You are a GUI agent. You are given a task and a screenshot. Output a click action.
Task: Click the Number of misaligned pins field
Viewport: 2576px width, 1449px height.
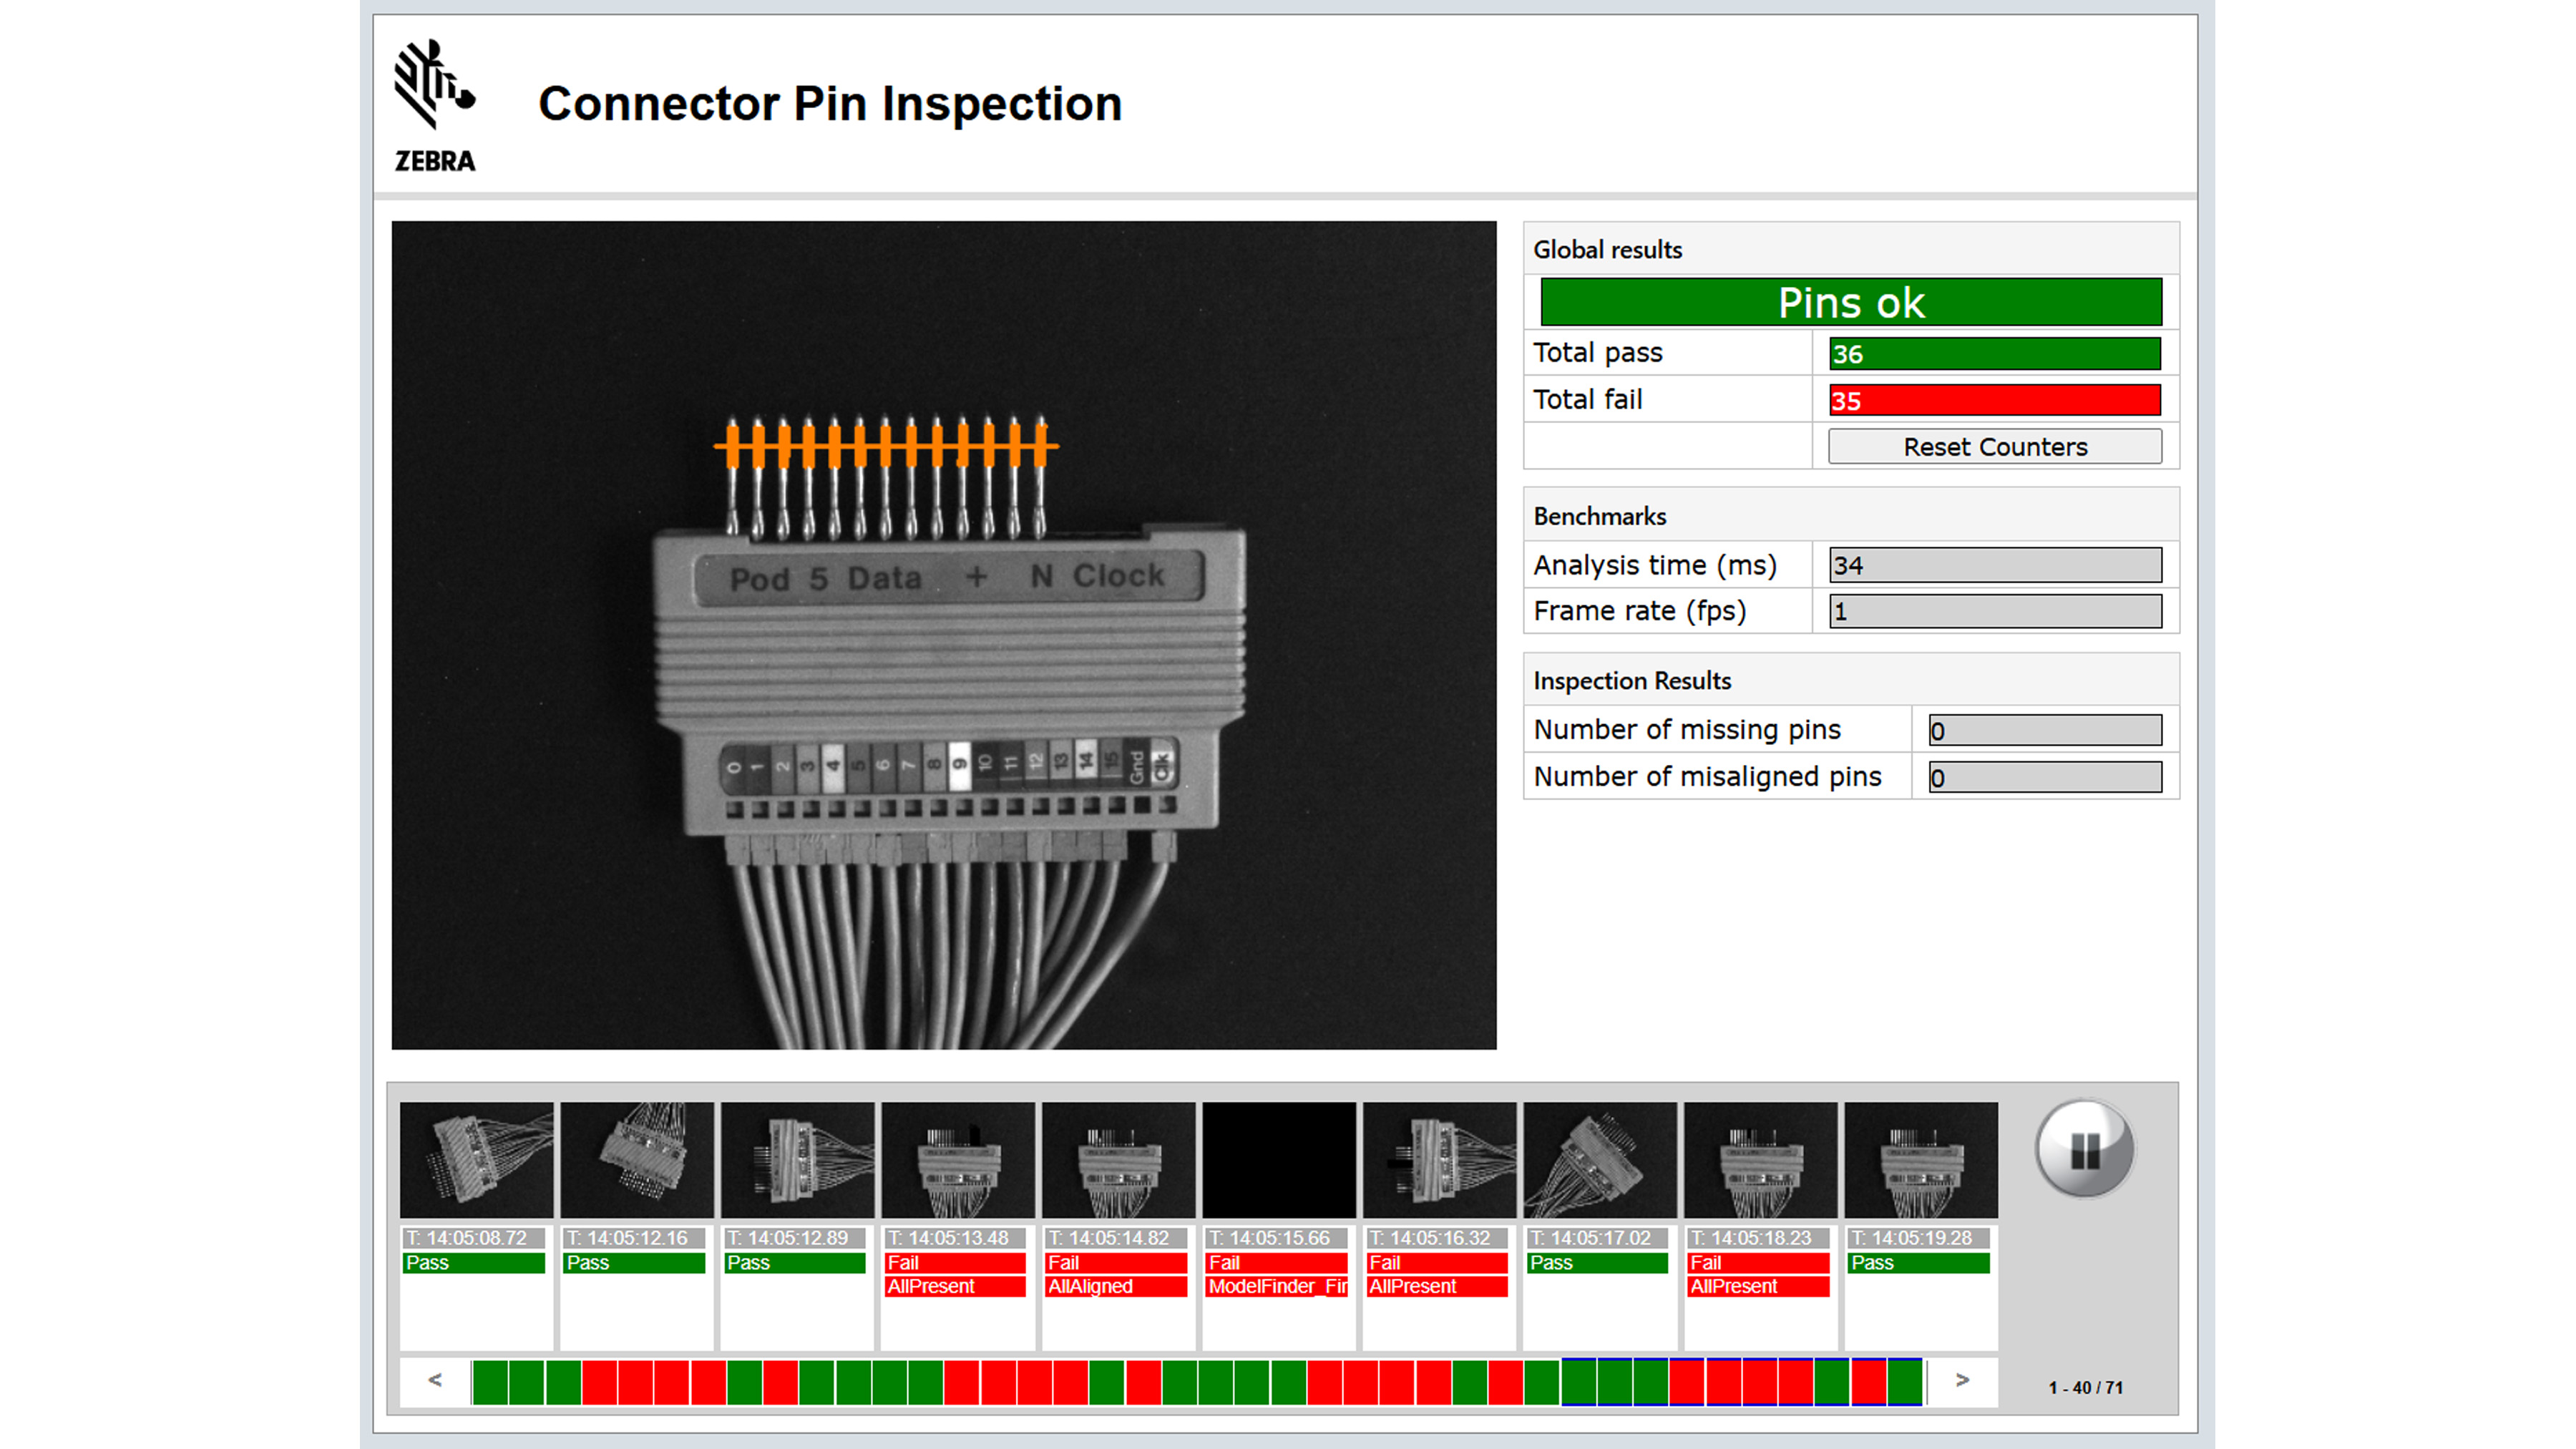pyautogui.click(x=2044, y=777)
